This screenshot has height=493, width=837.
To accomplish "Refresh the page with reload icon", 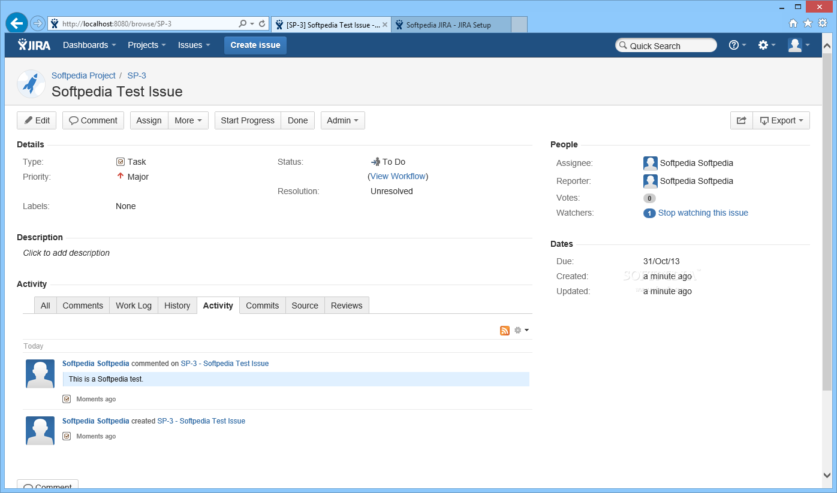I will [x=262, y=24].
